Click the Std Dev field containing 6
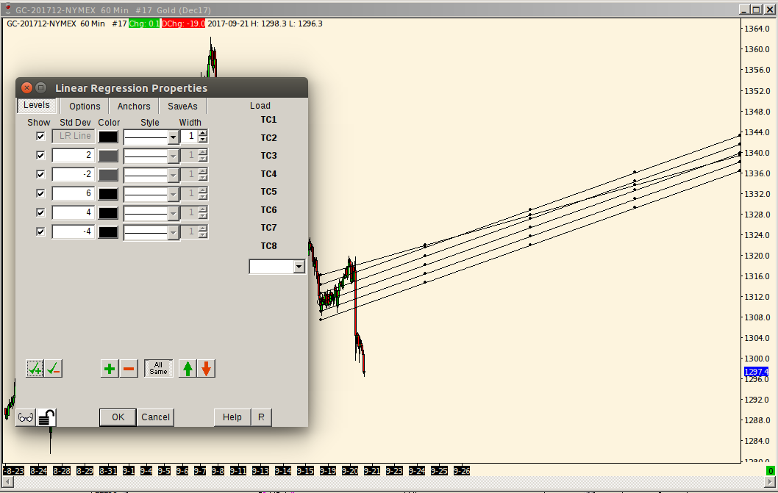 74,193
